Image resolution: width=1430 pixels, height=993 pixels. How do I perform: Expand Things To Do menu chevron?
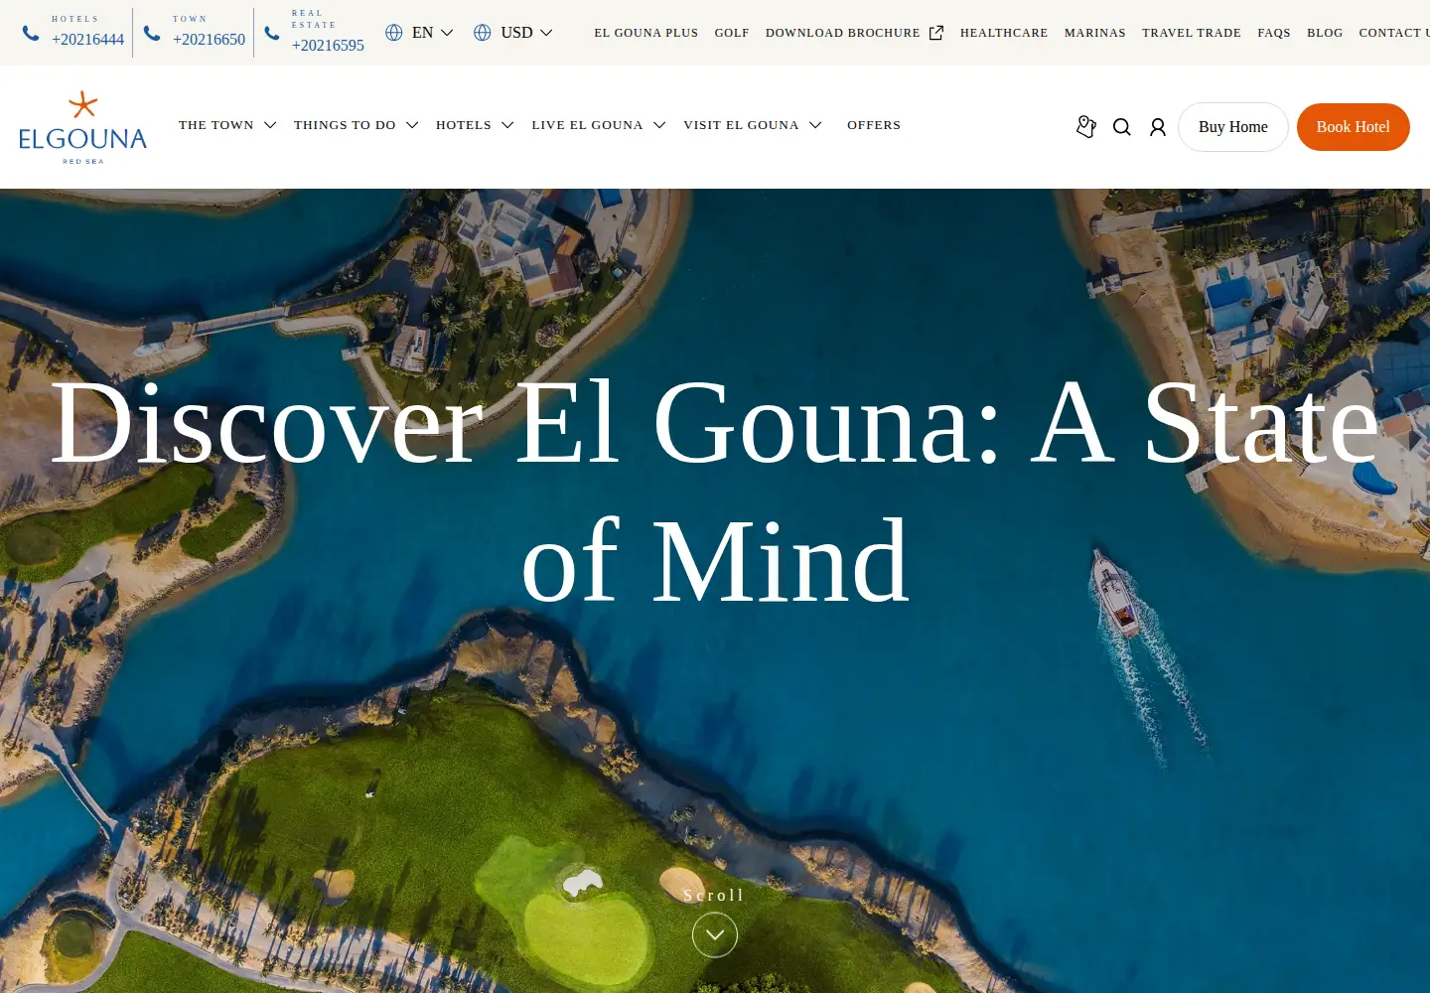point(412,125)
